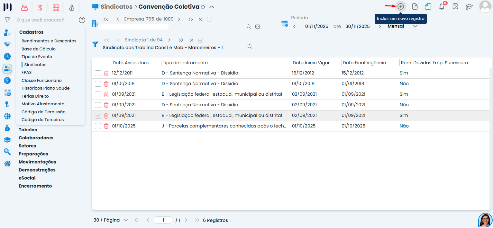Toggle the checkbox beside Empresa navigation
The width and height of the screenshot is (493, 228).
coord(209,19)
